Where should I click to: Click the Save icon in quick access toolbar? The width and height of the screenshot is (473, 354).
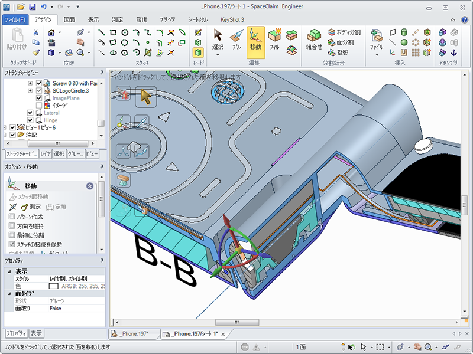click(33, 7)
